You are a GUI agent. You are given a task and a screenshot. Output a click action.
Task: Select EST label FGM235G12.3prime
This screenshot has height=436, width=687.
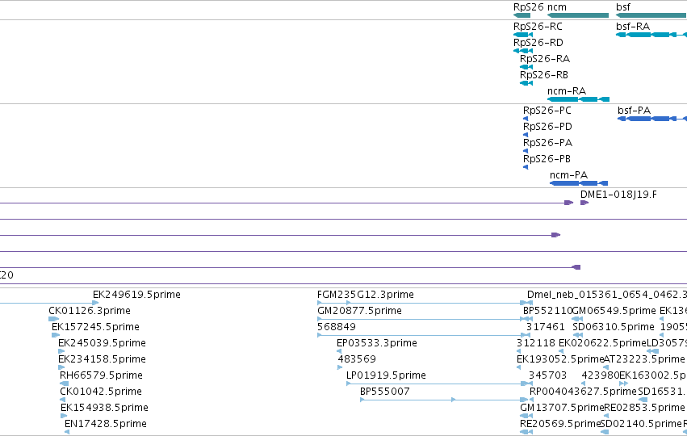(366, 295)
